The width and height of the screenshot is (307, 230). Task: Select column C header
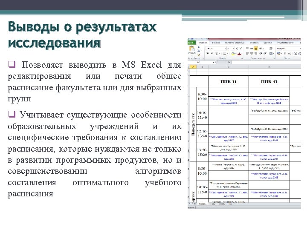tap(229, 67)
